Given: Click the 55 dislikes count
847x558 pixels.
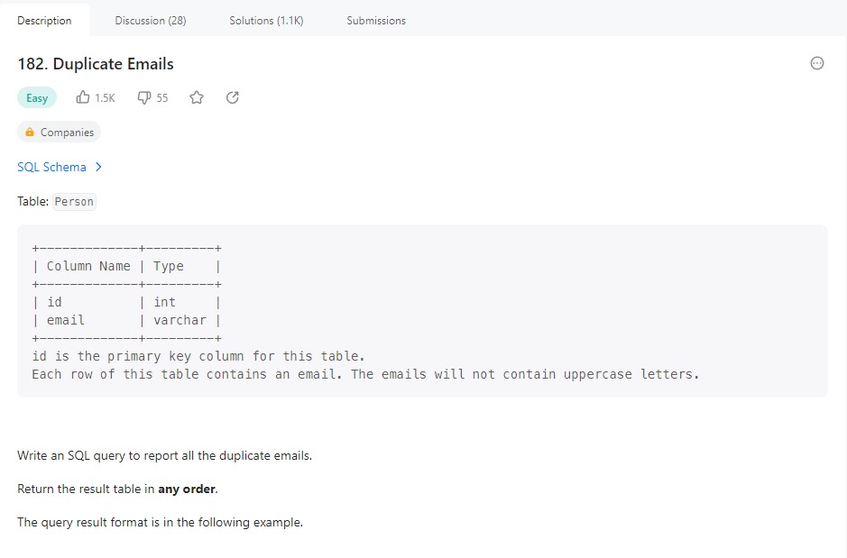Looking at the screenshot, I should click(x=162, y=97).
